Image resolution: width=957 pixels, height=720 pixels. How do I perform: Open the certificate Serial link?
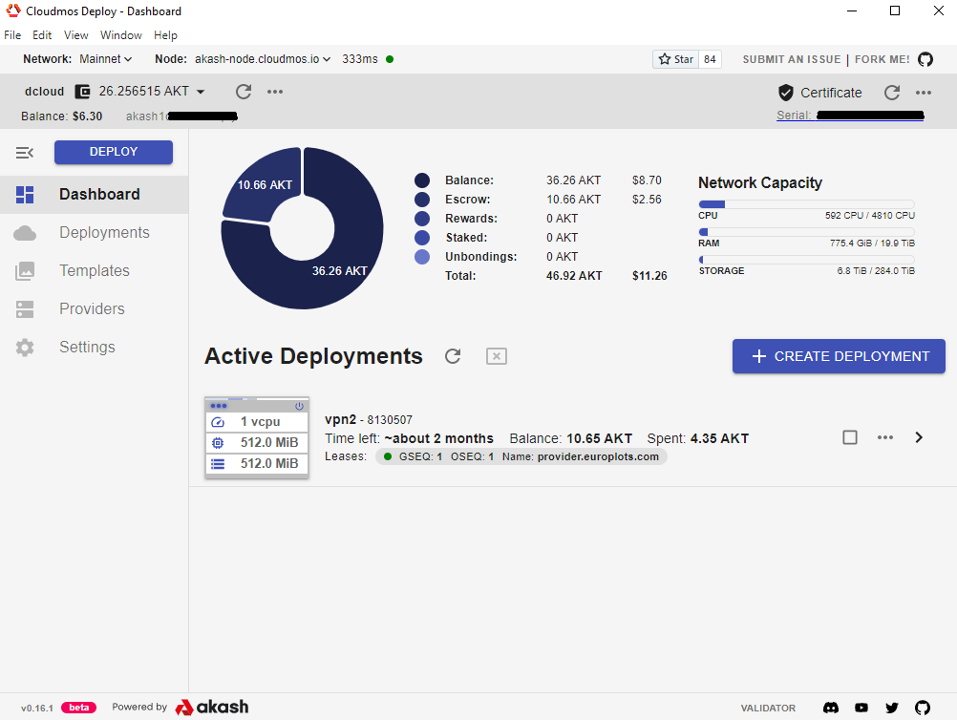point(850,116)
